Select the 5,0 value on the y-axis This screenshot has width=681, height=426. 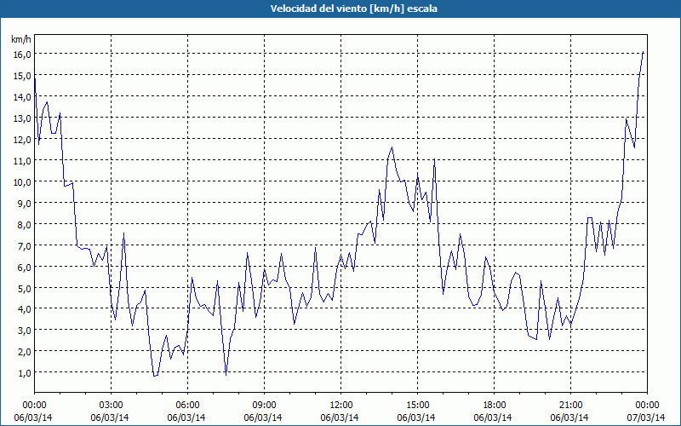tap(24, 288)
